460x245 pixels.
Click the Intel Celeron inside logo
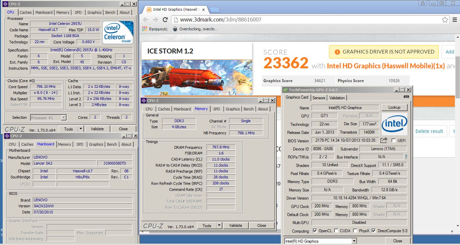[118, 33]
